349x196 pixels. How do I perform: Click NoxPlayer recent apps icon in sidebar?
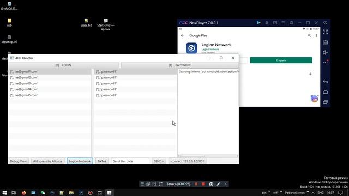tap(325, 102)
